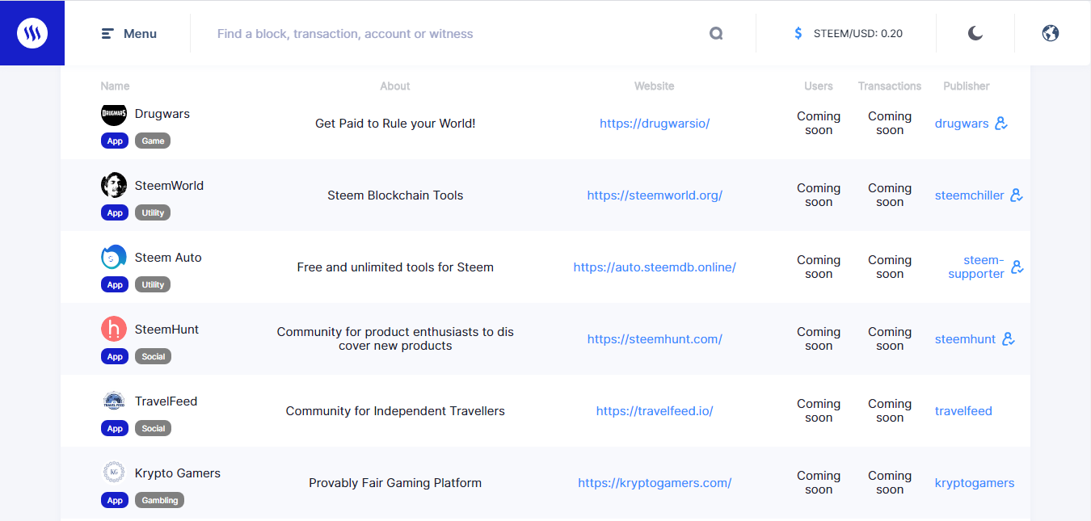This screenshot has width=1091, height=521.
Task: Click the Game tag under Drugwars
Action: (153, 141)
